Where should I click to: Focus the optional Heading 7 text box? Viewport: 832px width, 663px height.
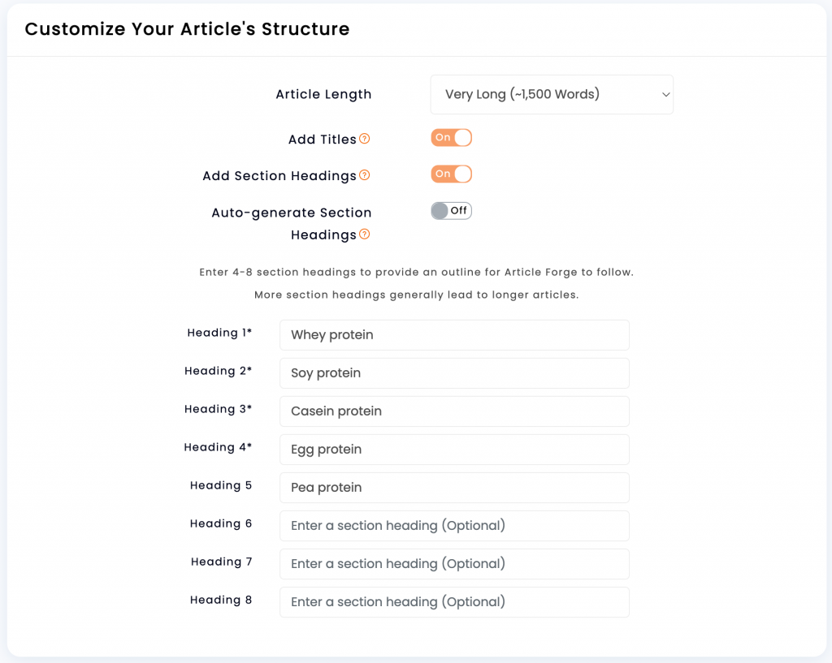pos(454,564)
